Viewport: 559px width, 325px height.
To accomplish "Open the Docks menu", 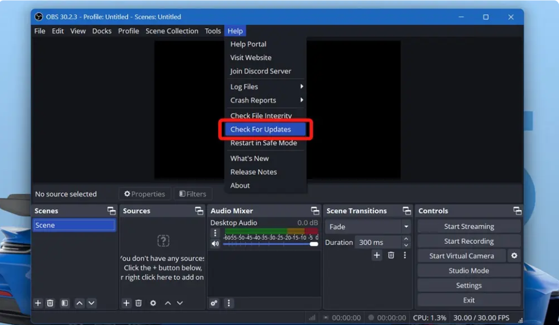I will point(101,31).
